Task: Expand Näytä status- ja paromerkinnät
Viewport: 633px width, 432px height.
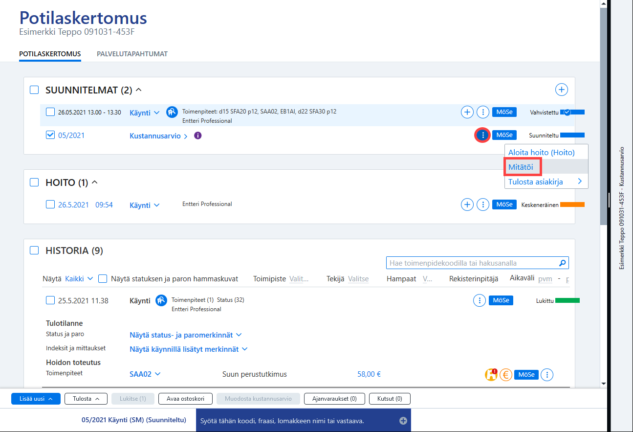Action: click(186, 335)
